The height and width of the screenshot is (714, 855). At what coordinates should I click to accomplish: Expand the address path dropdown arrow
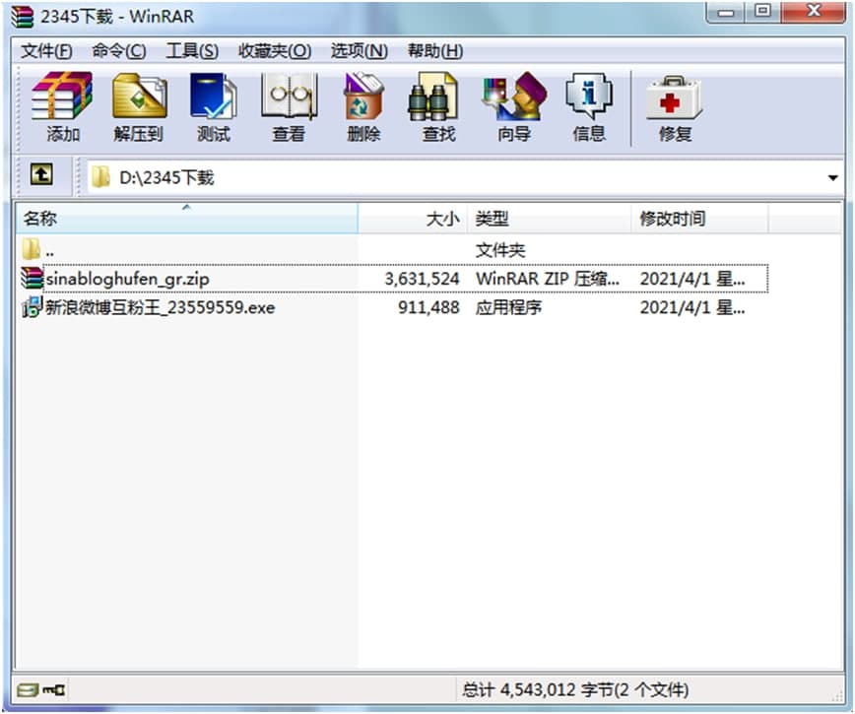pos(832,177)
